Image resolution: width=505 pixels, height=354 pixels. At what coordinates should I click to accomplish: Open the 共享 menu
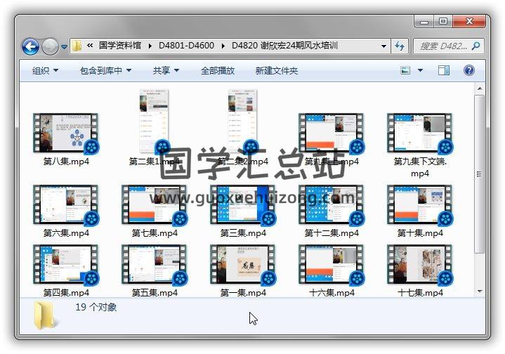tap(166, 70)
